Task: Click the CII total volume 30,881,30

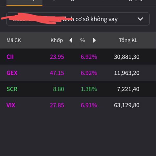Action: tap(127, 57)
